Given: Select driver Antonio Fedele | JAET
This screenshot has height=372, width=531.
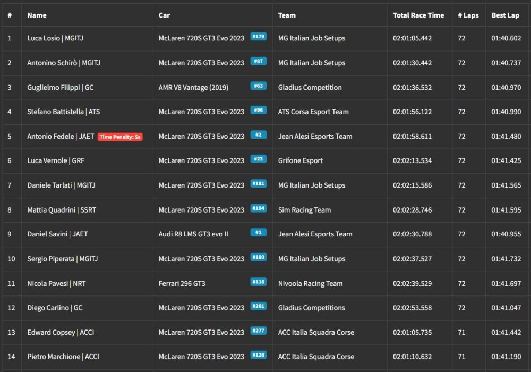Looking at the screenshot, I should click(x=61, y=137).
